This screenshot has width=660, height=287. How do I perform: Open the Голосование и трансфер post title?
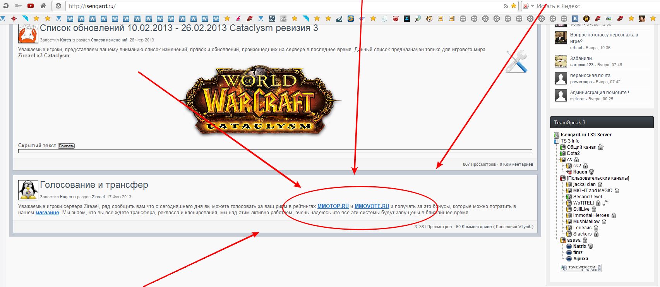(94, 185)
